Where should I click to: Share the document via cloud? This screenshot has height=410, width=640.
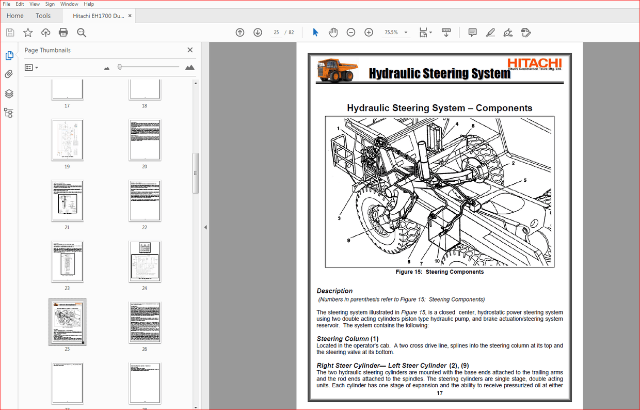45,32
